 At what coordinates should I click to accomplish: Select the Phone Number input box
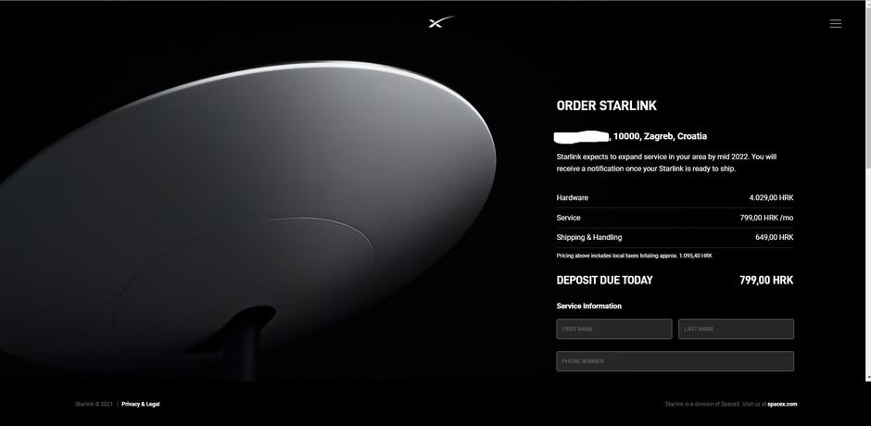(675, 361)
